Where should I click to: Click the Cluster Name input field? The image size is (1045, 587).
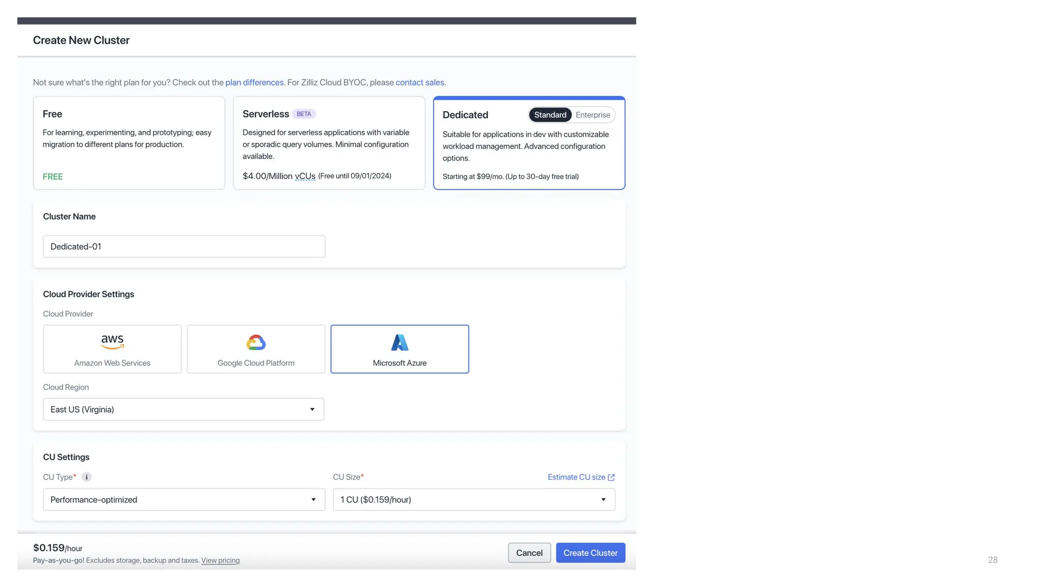pos(184,247)
